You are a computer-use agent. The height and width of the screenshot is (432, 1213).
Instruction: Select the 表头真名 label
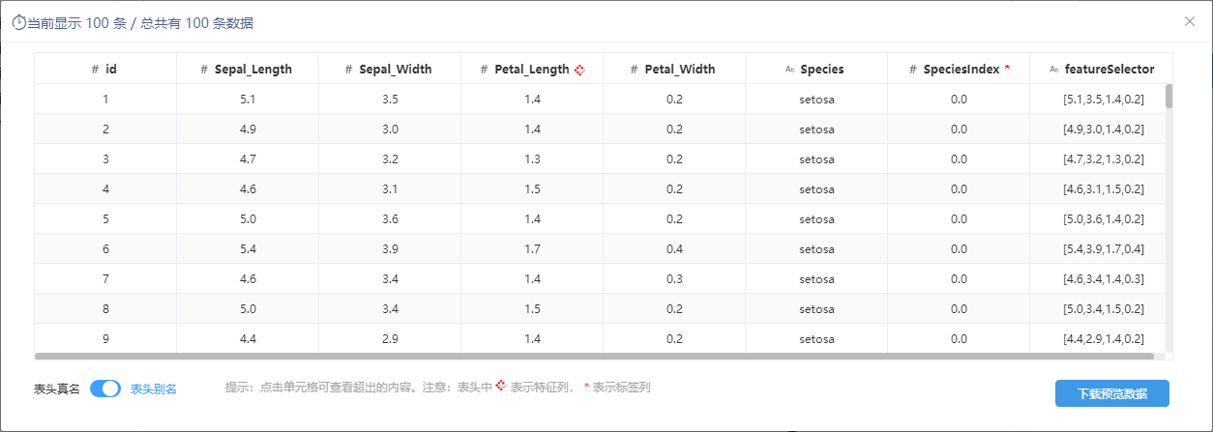(57, 389)
